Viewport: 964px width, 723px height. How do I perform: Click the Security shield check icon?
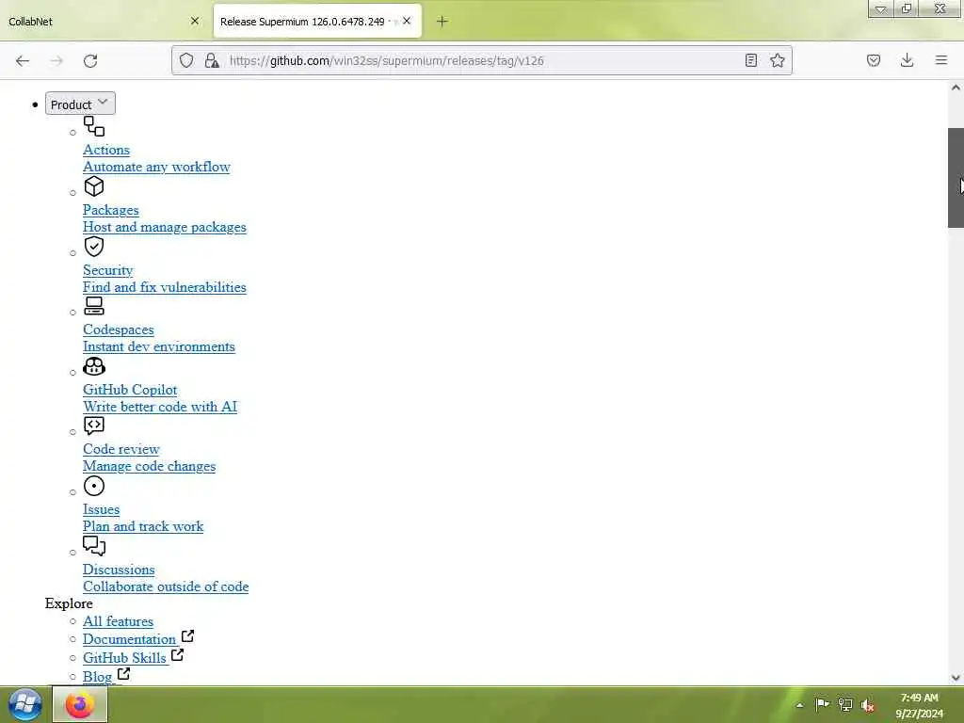pos(94,247)
